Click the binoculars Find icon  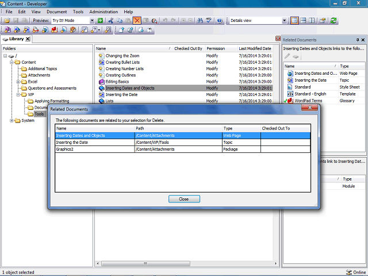(200, 21)
